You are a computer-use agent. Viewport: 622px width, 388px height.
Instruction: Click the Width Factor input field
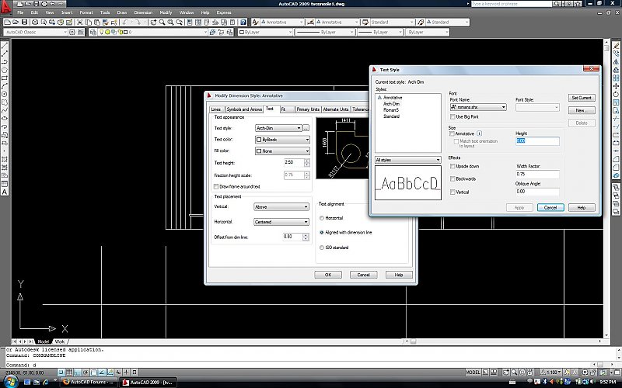coord(537,174)
